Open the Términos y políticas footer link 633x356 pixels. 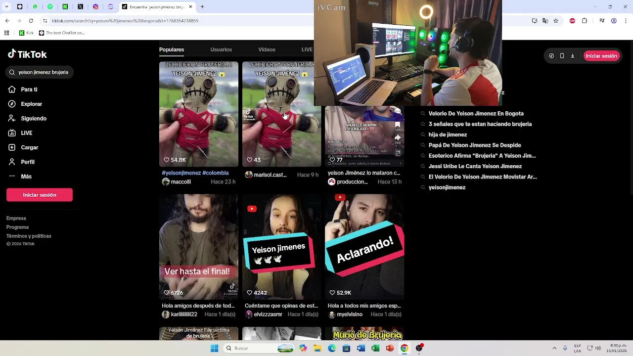(29, 236)
